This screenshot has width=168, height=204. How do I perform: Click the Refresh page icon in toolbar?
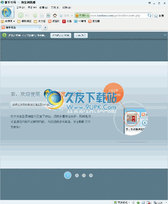(x=48, y=16)
